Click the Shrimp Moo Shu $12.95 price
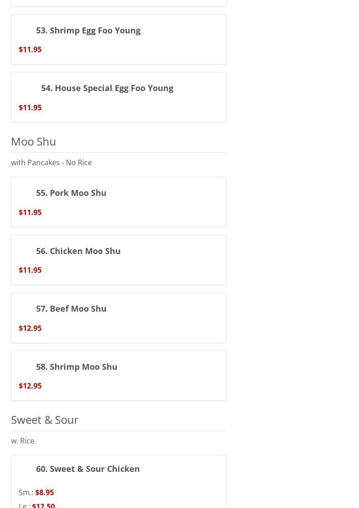Screen dimensions: 359x508 pos(30,386)
